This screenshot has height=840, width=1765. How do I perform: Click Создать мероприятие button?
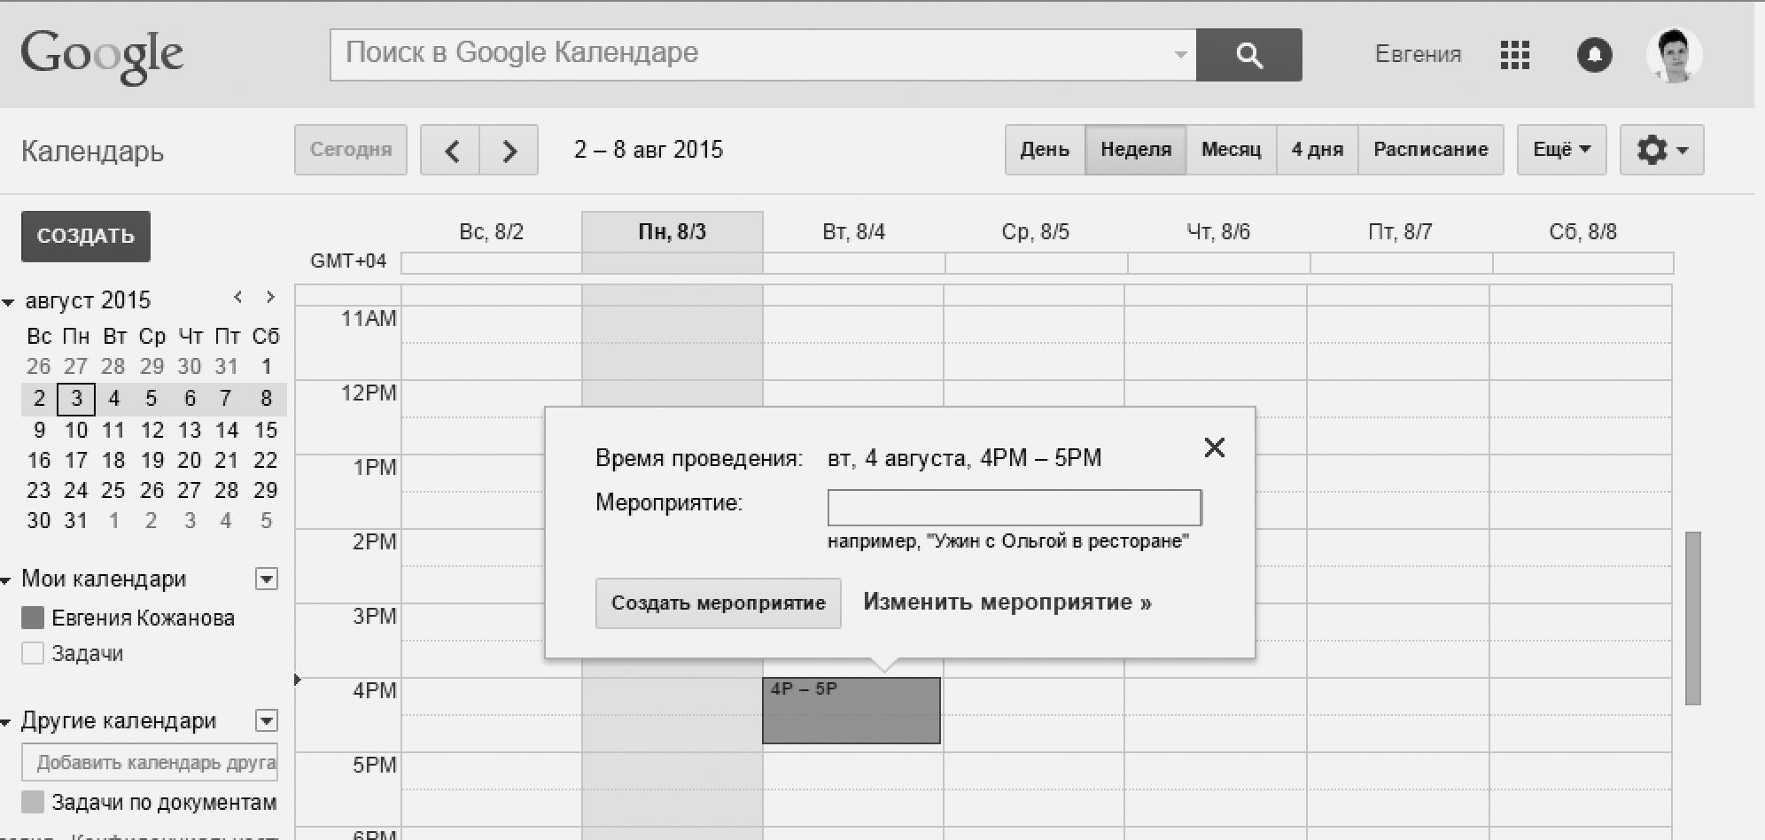pos(719,603)
